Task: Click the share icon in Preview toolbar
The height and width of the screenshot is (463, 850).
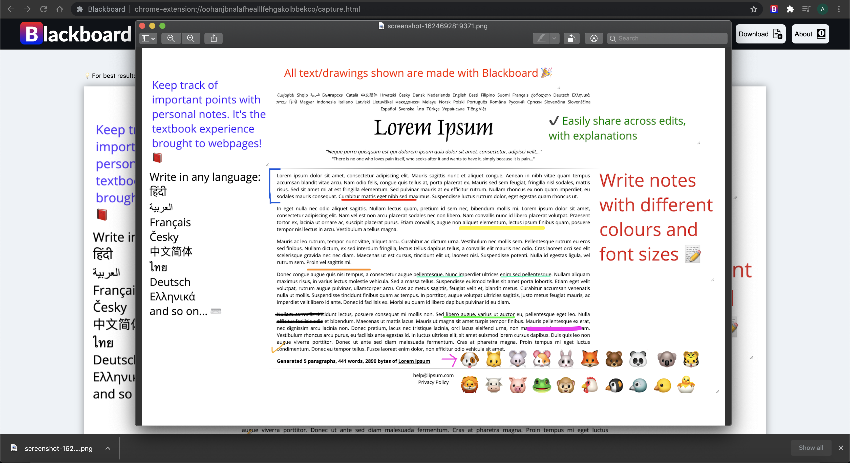Action: point(214,38)
